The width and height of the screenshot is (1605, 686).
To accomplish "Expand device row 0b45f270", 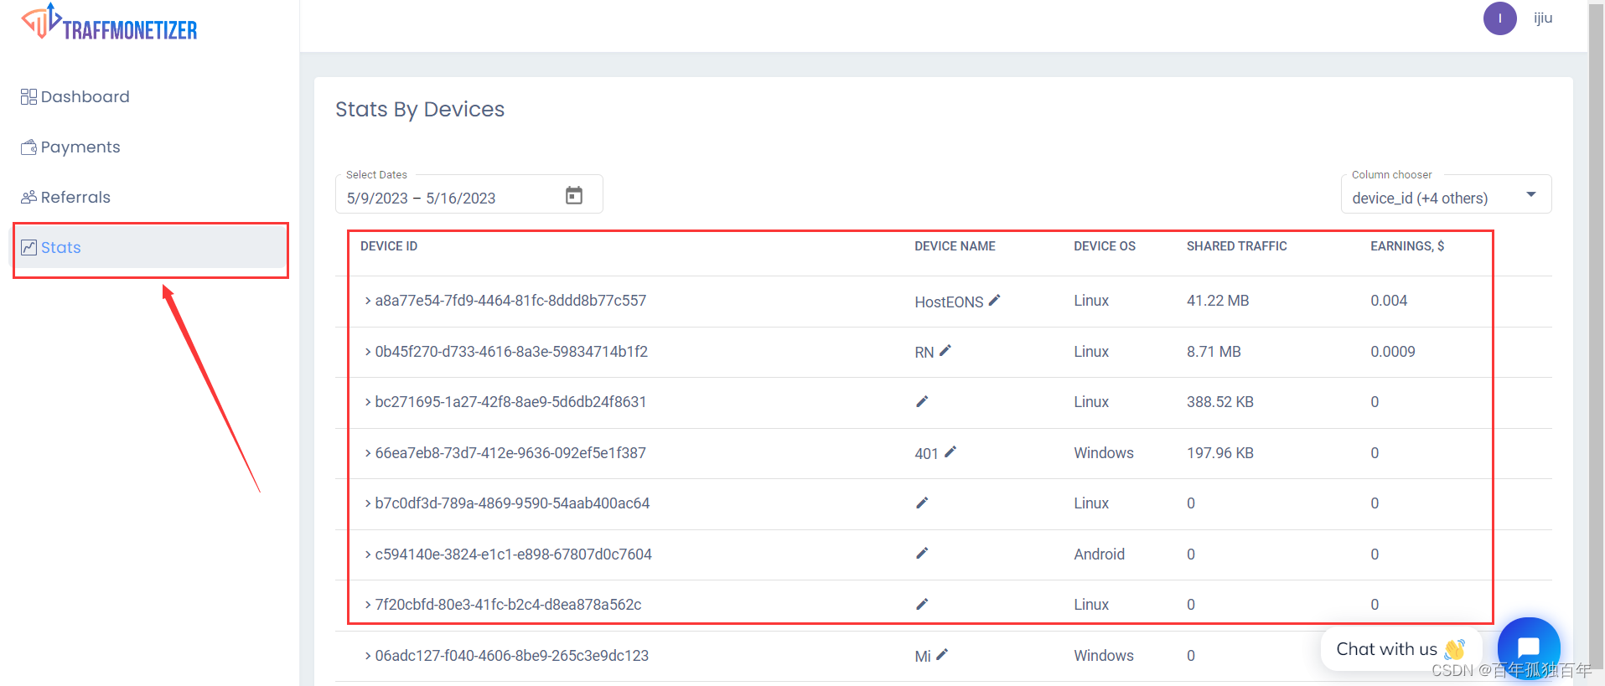I will (x=368, y=352).
